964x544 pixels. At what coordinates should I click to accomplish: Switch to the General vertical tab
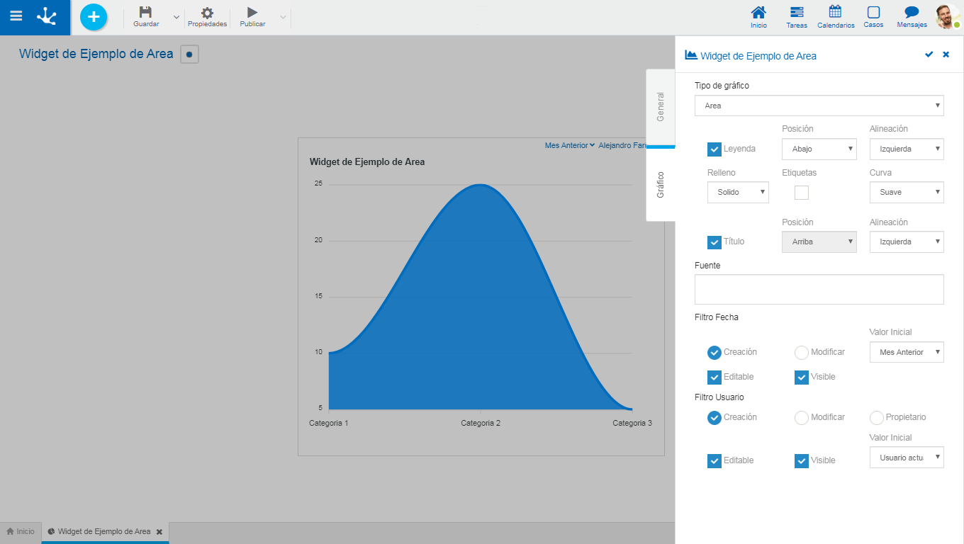[661, 107]
